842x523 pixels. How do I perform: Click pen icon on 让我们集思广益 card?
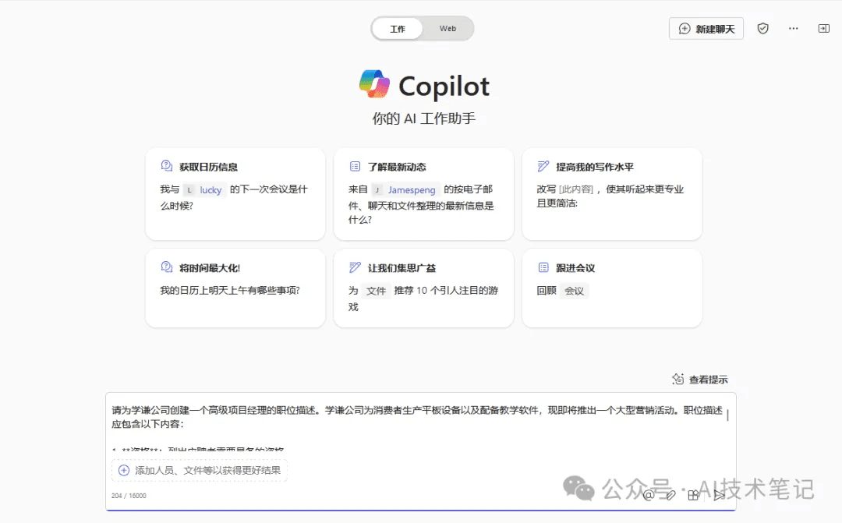(x=355, y=267)
